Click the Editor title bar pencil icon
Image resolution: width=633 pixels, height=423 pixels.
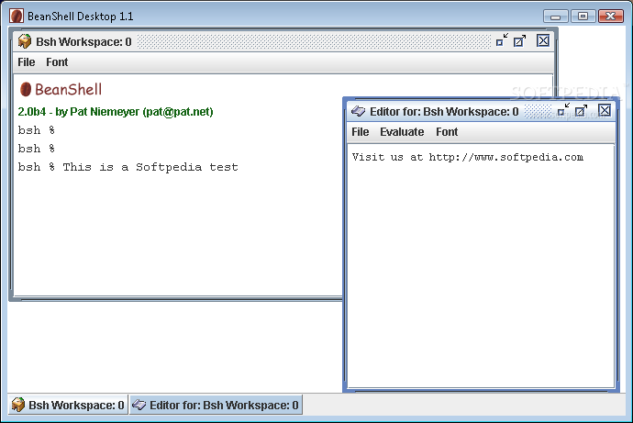click(358, 111)
